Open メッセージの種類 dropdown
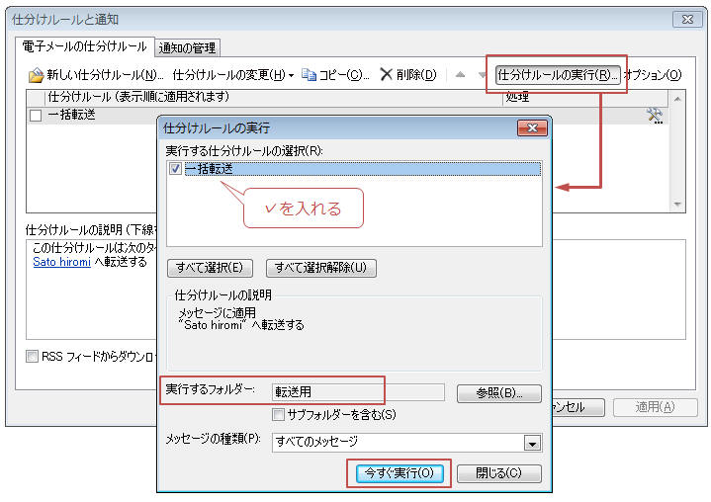Viewport: 711px width, 502px height. (x=532, y=443)
